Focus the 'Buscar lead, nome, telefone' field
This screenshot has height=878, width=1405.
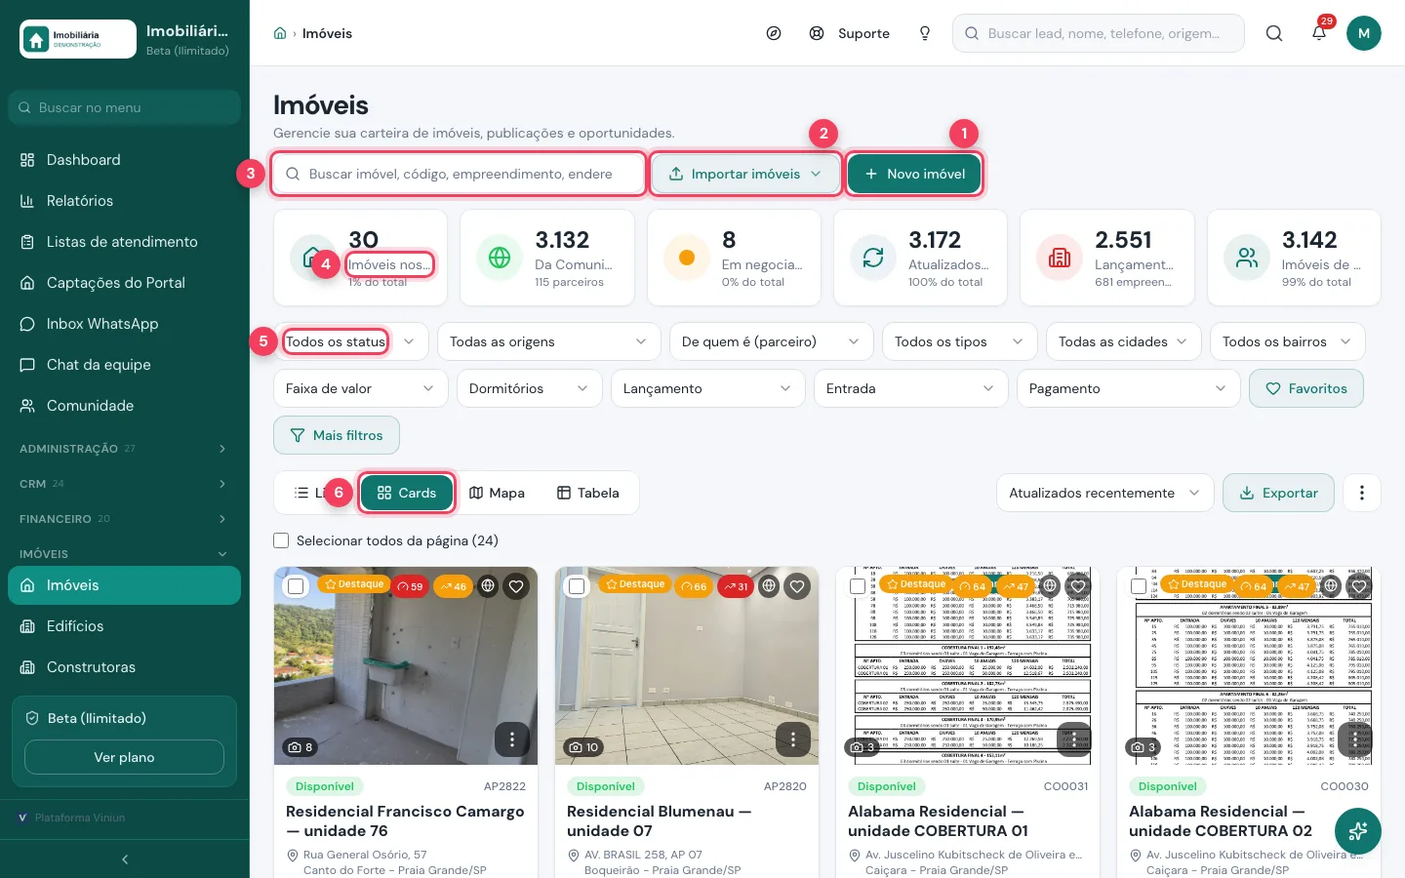pos(1099,33)
